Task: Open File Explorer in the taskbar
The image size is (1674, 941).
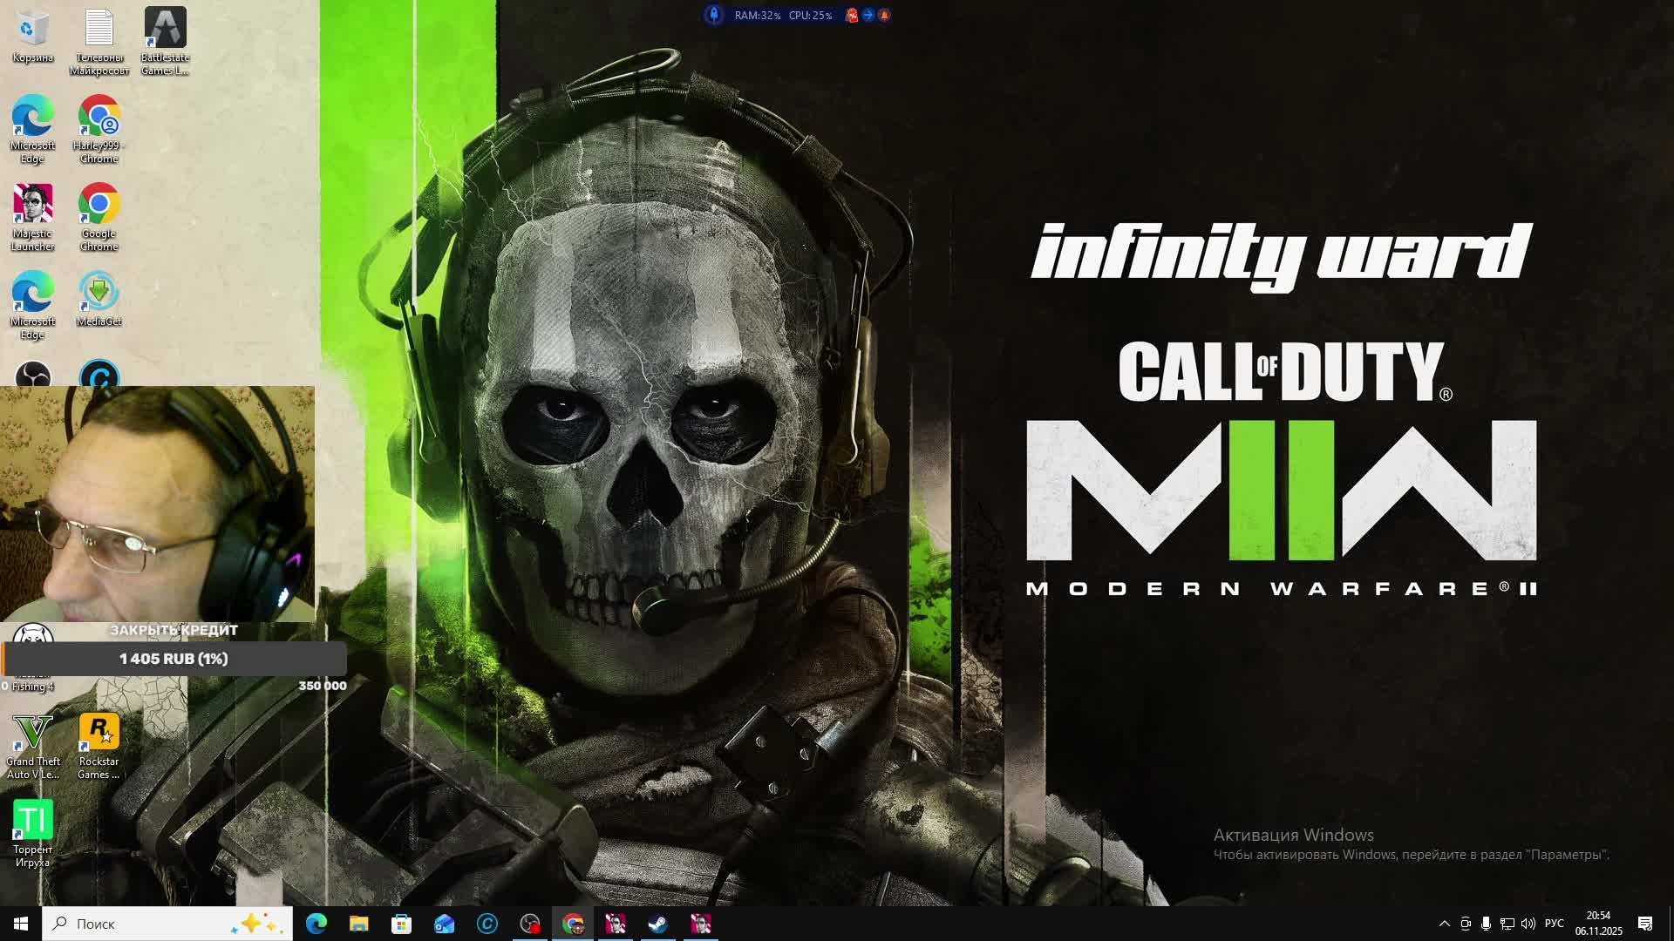Action: [358, 924]
